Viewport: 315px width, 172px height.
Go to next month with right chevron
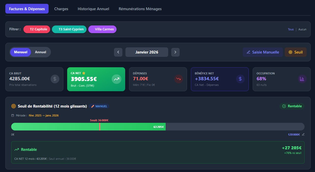(175, 52)
